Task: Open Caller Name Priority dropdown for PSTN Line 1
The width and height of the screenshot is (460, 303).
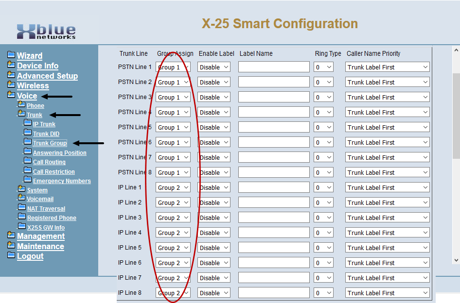Action: [388, 67]
